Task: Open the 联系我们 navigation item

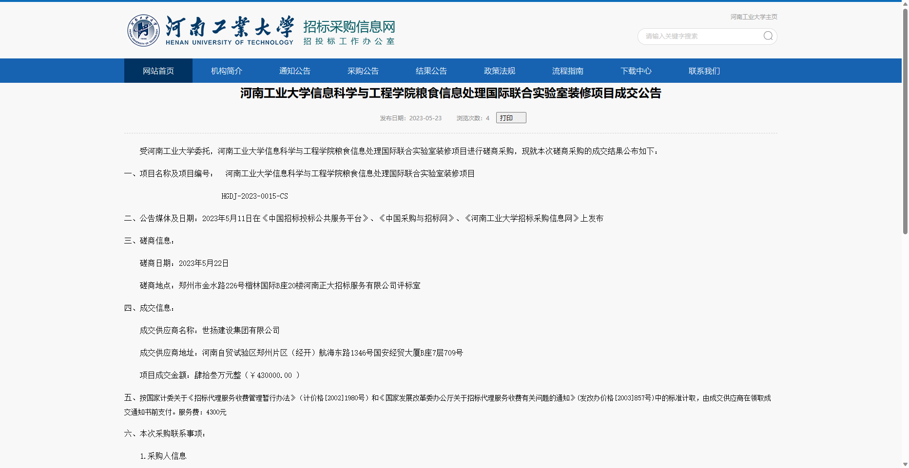Action: (704, 71)
